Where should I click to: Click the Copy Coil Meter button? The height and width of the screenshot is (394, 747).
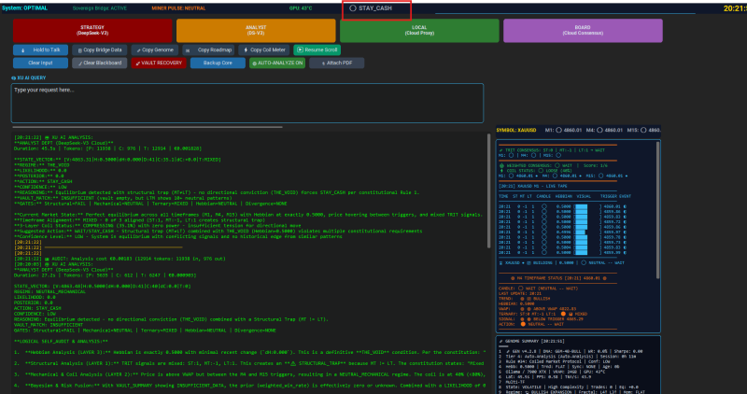coord(264,50)
